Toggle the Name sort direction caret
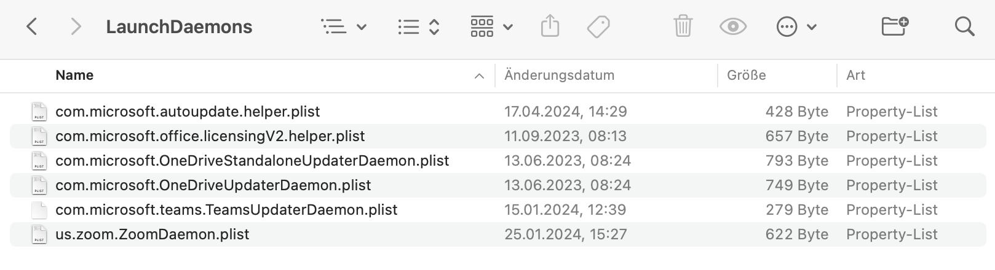 pyautogui.click(x=479, y=76)
